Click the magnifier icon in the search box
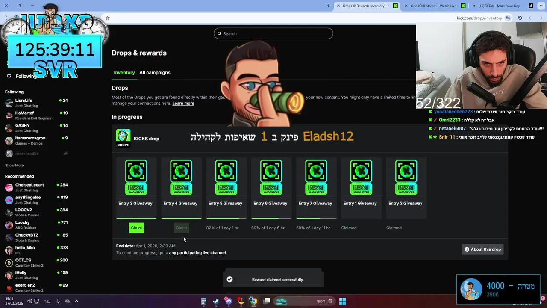Image resolution: width=547 pixels, height=308 pixels. pos(219,33)
